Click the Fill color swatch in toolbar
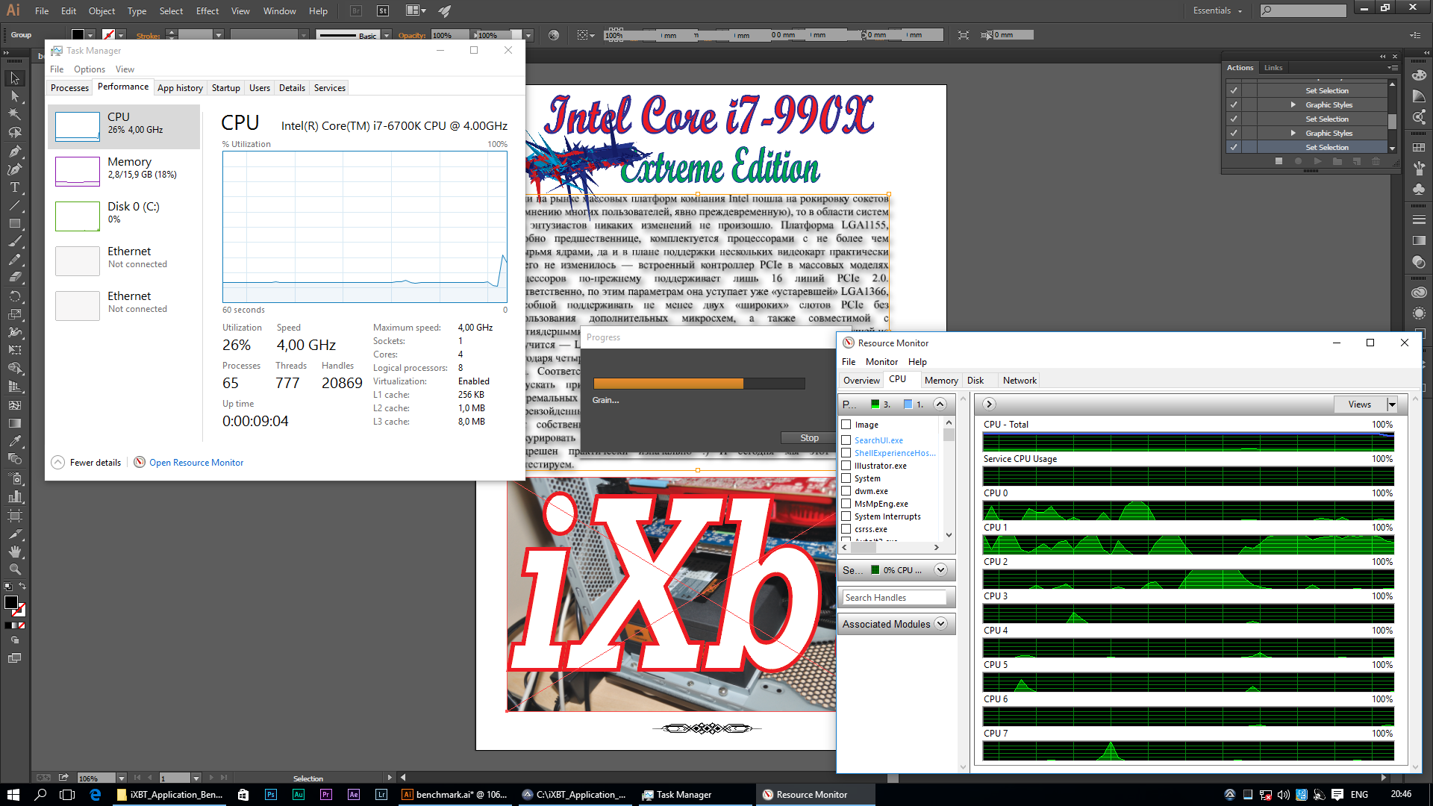This screenshot has width=1433, height=806. [11, 602]
